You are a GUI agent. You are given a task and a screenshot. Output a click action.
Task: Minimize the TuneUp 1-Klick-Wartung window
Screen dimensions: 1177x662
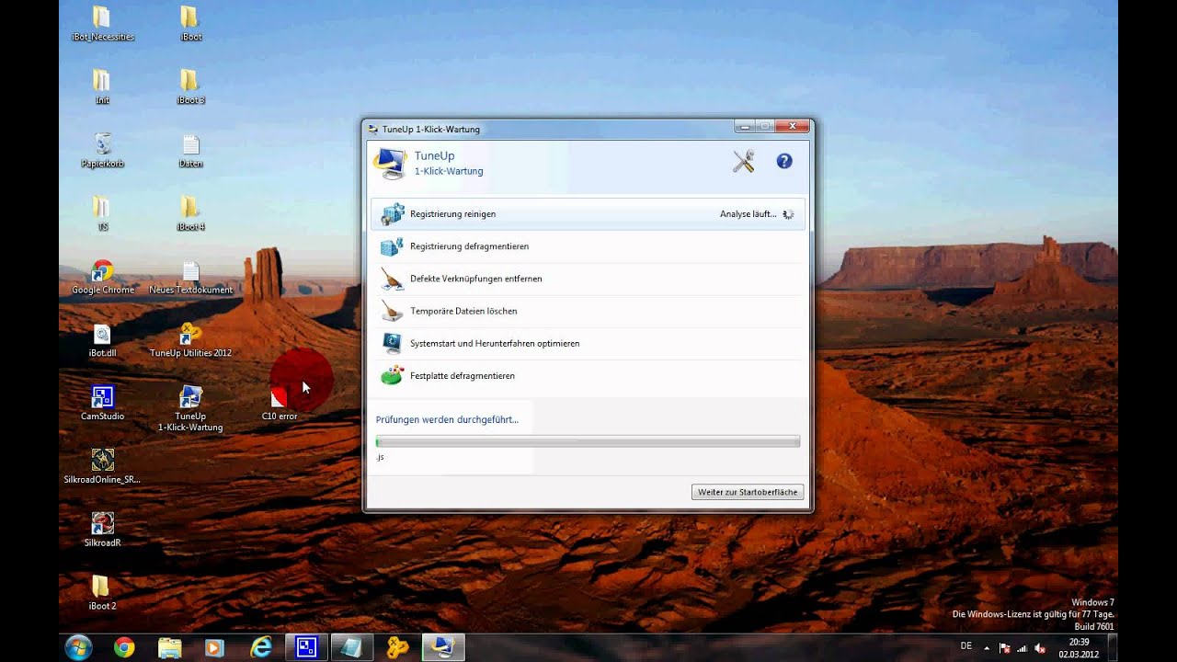tap(745, 127)
